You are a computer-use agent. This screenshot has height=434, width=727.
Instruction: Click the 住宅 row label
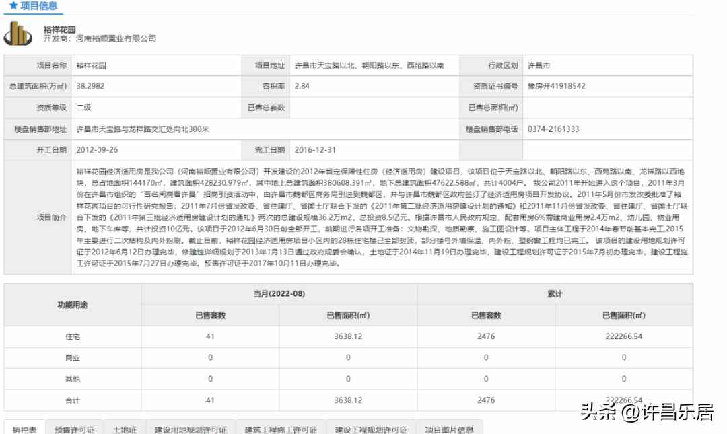[72, 336]
